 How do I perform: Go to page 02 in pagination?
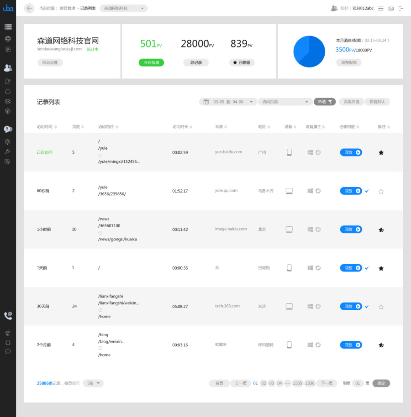pos(263,383)
